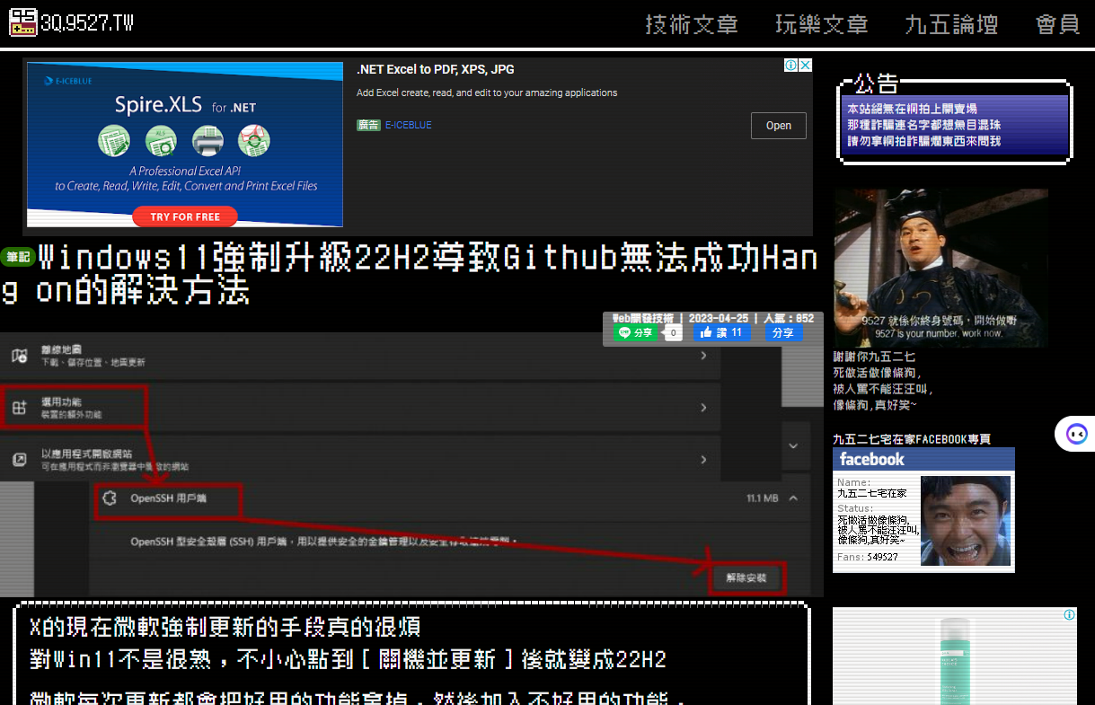Click the 2023-04-25 post date
Viewport: 1095px width, 705px height.
click(719, 318)
